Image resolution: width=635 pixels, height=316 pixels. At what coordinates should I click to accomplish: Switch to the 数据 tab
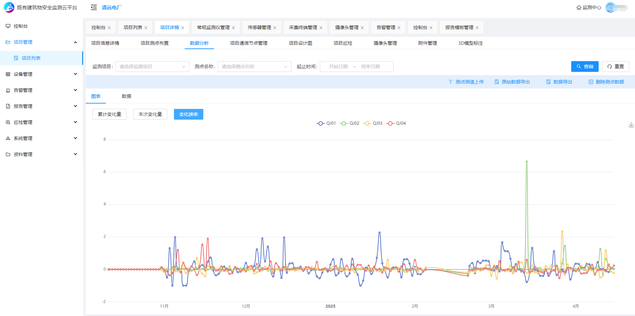click(x=126, y=96)
